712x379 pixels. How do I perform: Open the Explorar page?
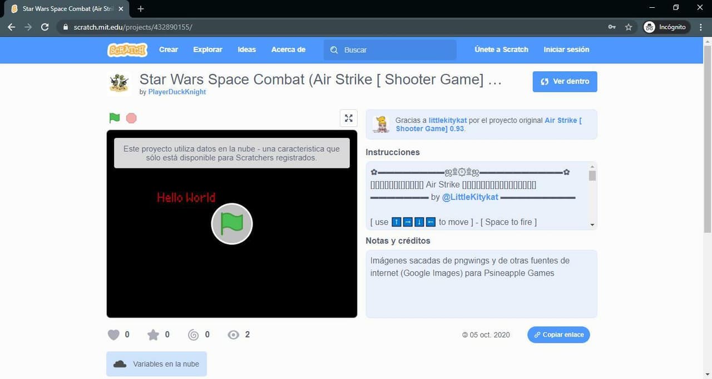click(x=207, y=49)
